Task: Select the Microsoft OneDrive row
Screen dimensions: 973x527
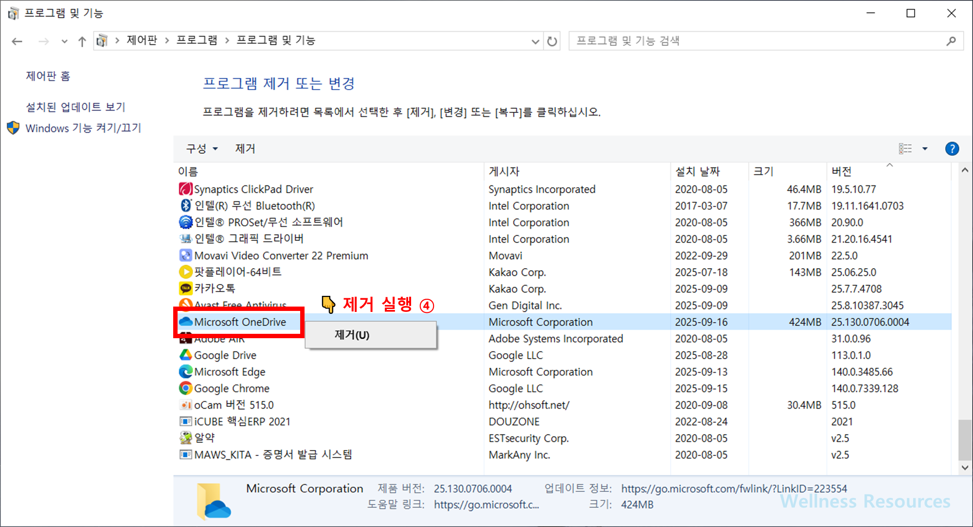Action: (x=562, y=322)
